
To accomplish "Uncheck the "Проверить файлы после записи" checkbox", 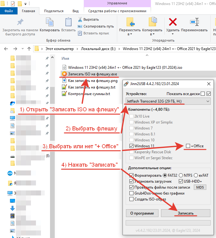I will (131, 187).
